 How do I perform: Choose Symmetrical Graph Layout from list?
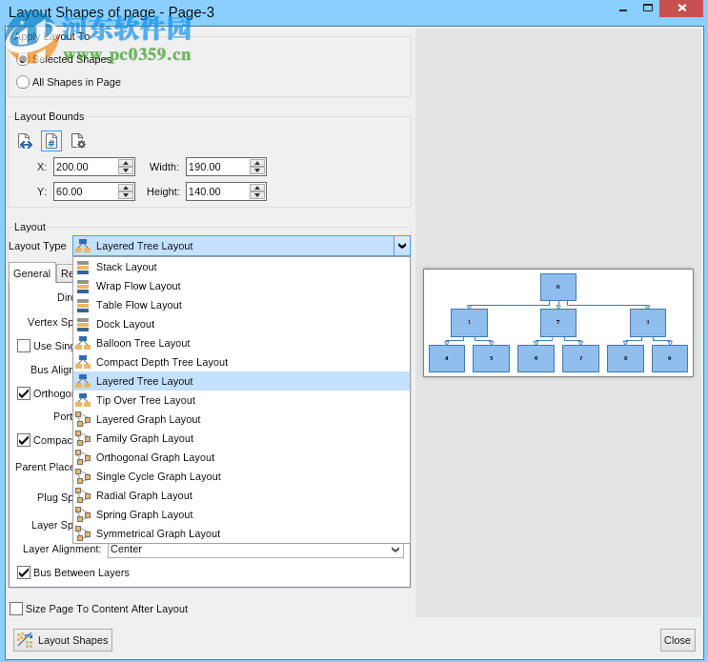pyautogui.click(x=157, y=533)
